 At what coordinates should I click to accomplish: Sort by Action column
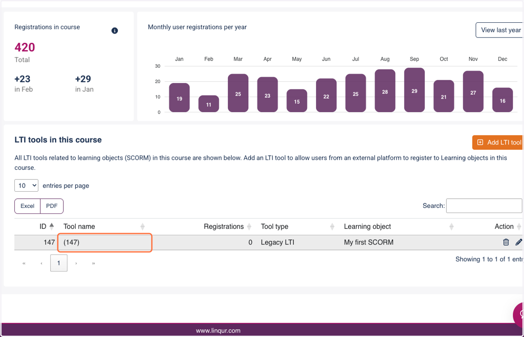click(x=519, y=227)
